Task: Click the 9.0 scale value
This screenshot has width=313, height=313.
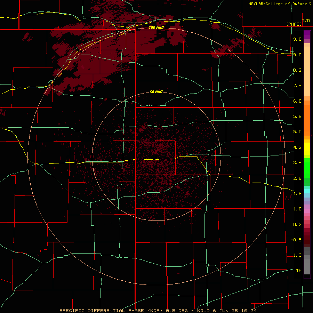Action: point(297,55)
